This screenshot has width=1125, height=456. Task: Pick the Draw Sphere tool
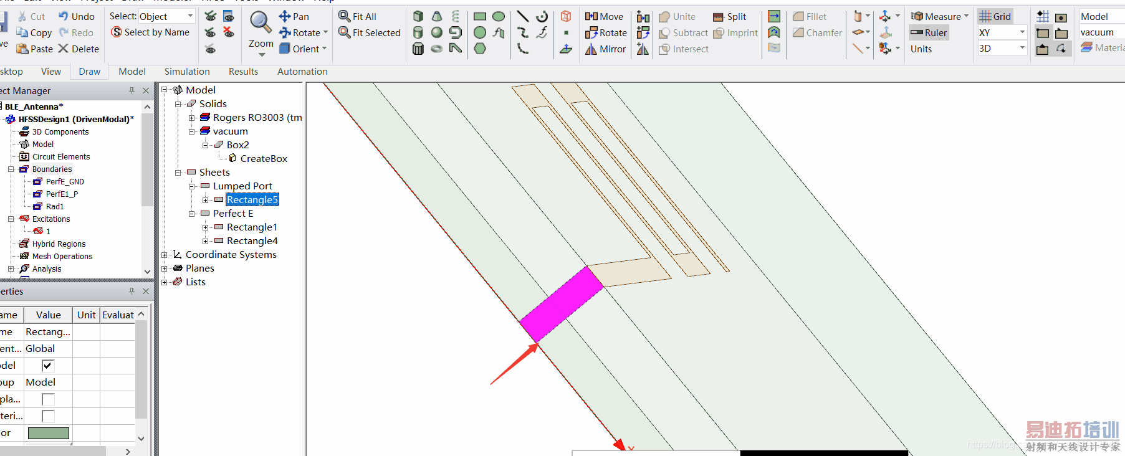pyautogui.click(x=437, y=32)
